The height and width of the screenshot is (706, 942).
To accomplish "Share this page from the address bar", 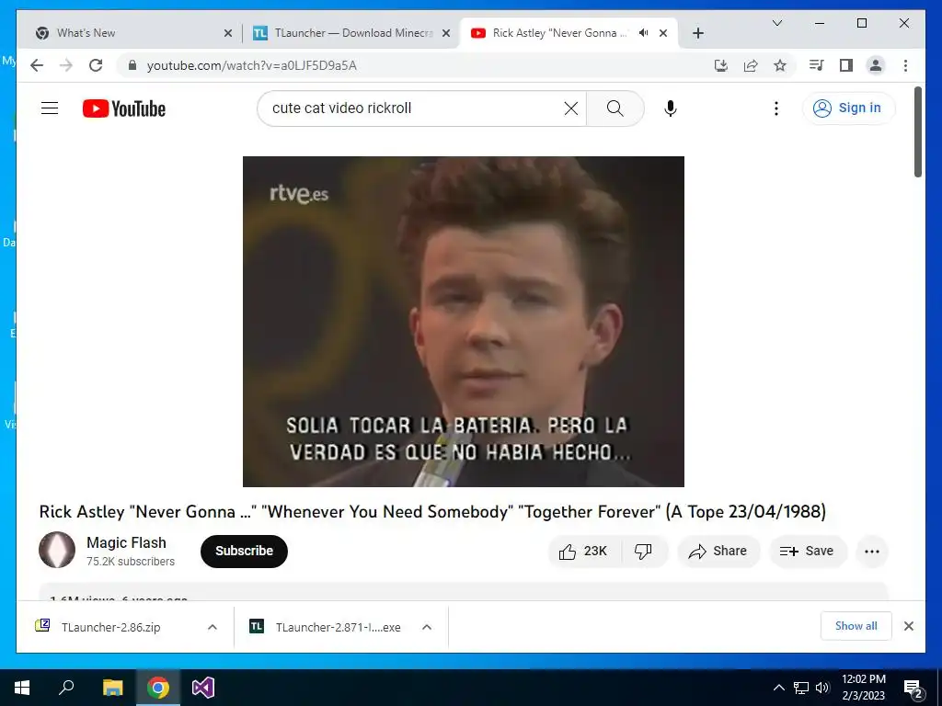I will tap(751, 65).
